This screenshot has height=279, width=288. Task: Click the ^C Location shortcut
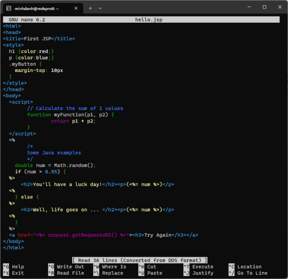(245, 267)
